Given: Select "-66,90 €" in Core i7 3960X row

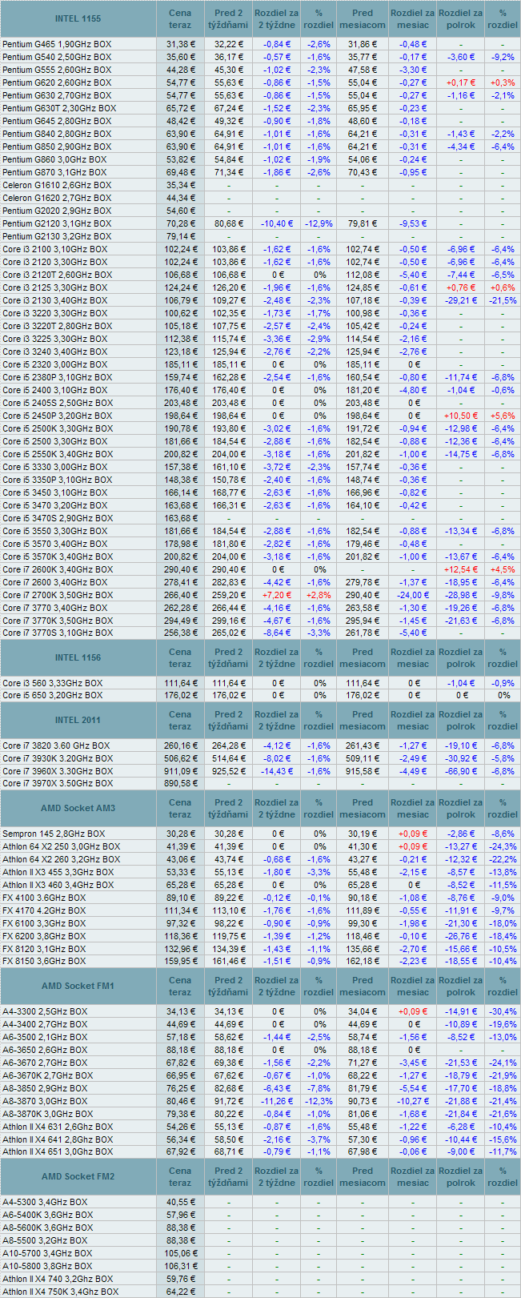Looking at the screenshot, I should 461,771.
